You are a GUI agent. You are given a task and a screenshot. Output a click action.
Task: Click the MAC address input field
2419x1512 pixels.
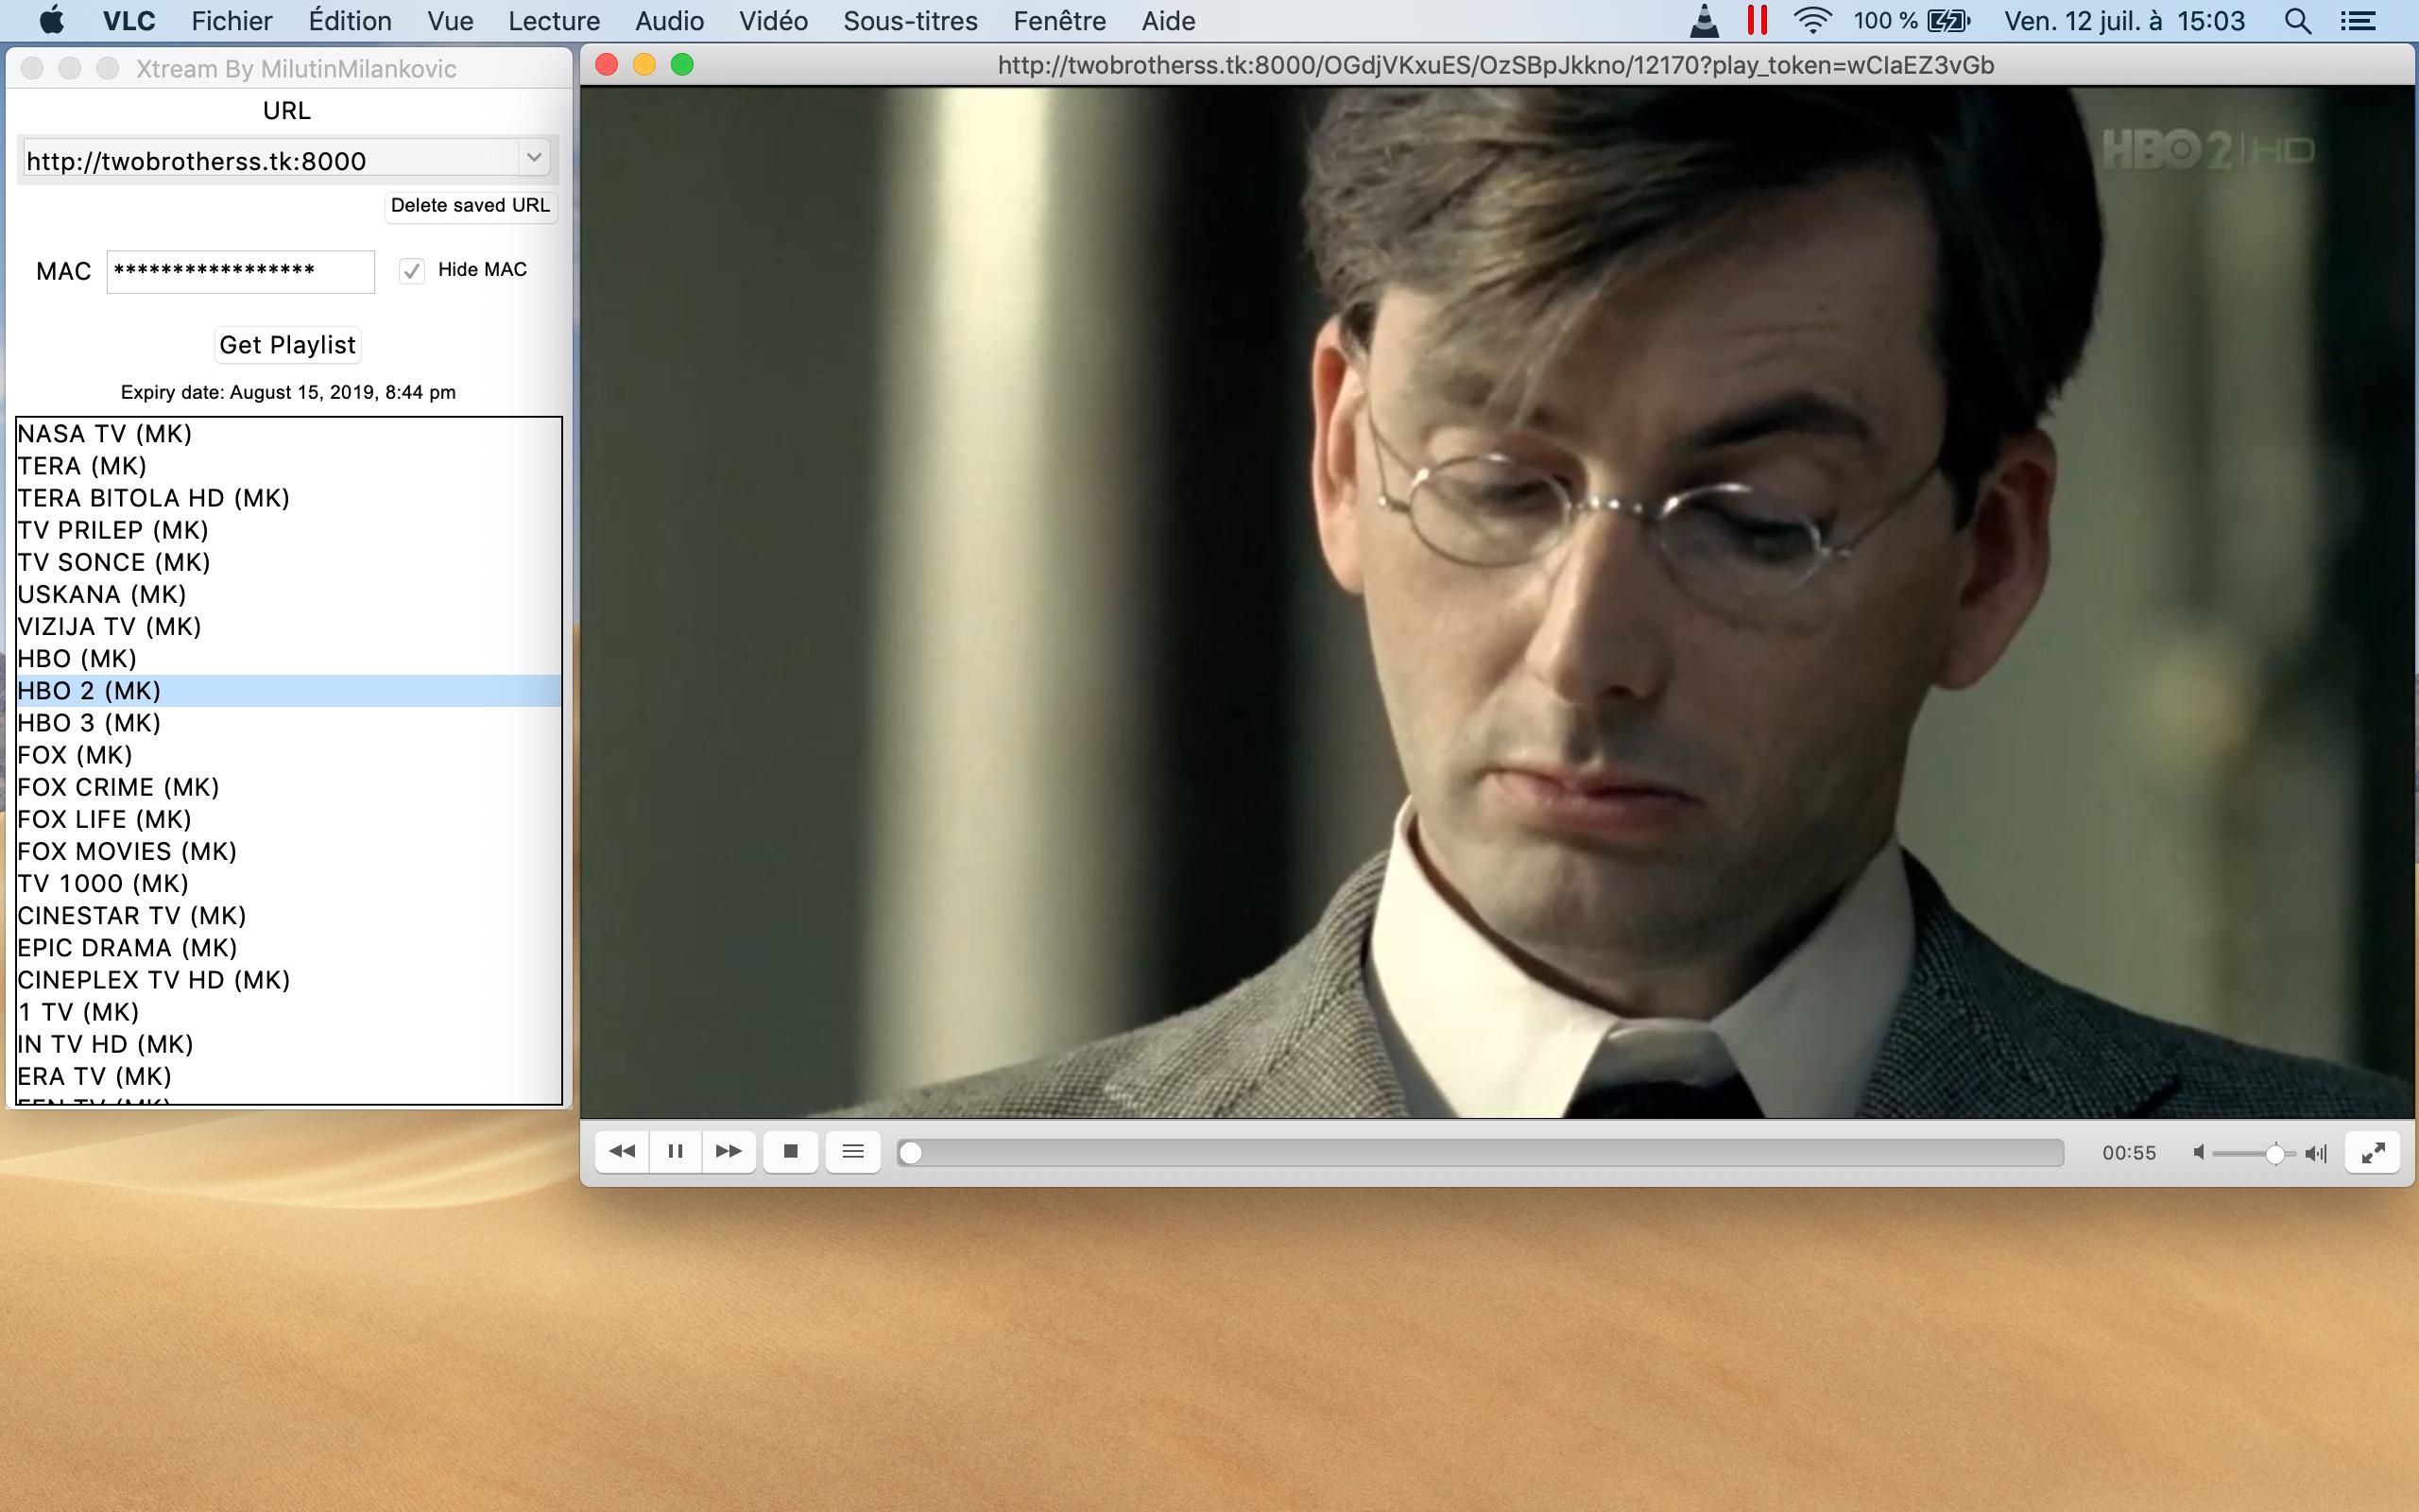pyautogui.click(x=240, y=271)
